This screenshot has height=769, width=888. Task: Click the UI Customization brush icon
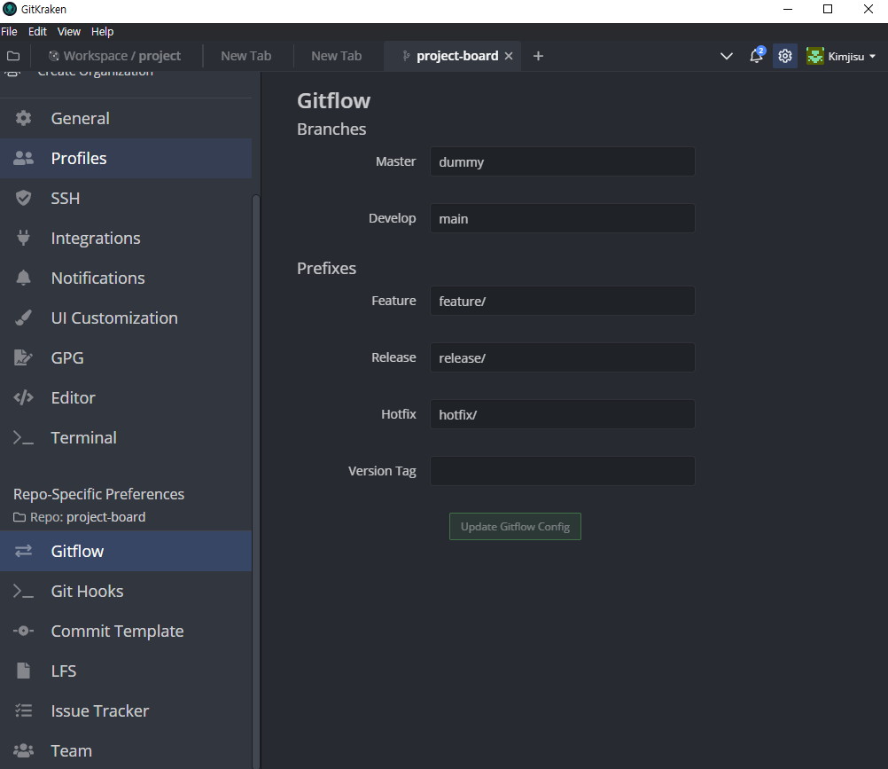[x=23, y=318]
